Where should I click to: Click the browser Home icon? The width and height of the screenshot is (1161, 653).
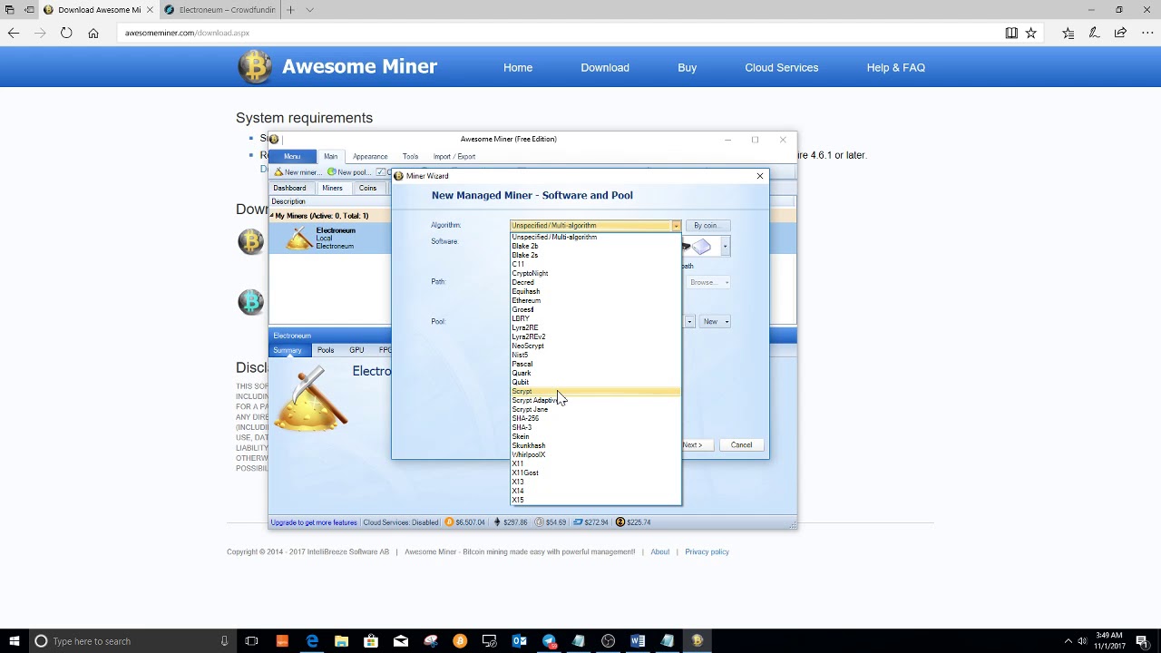point(93,33)
